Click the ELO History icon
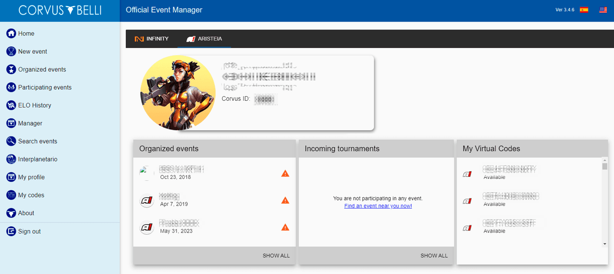 click(x=11, y=105)
